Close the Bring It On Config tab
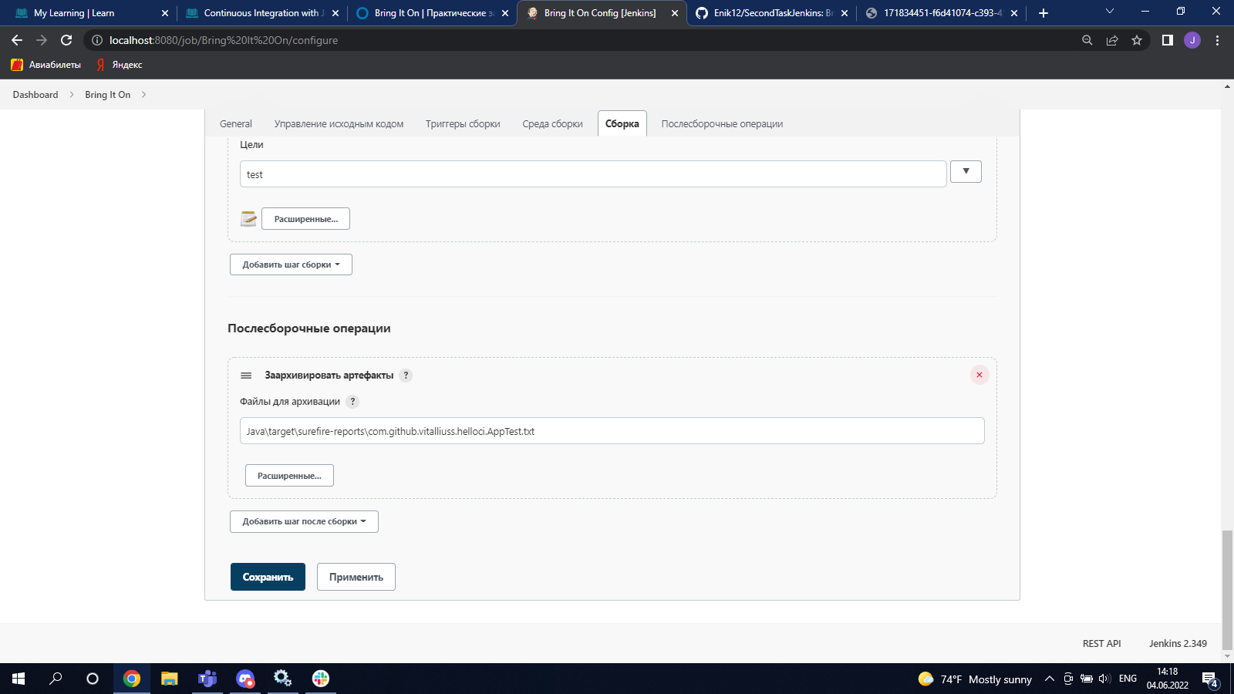The width and height of the screenshot is (1234, 694). tap(675, 13)
